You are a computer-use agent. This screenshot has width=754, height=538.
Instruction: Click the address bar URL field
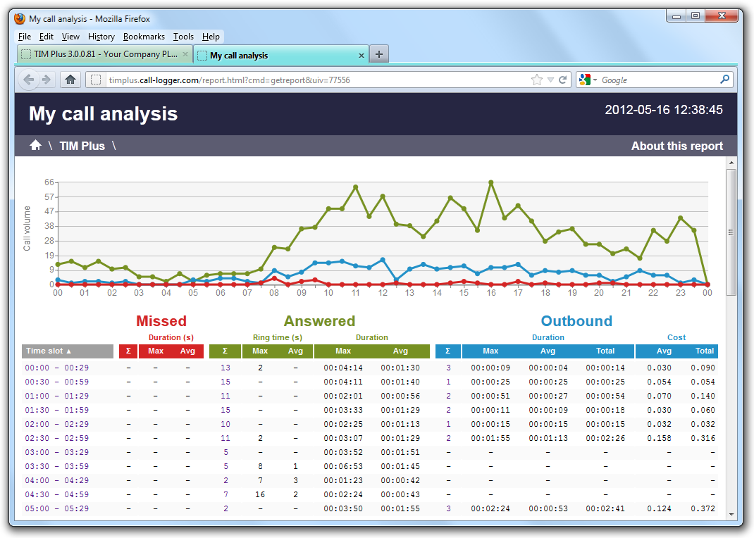click(x=317, y=80)
